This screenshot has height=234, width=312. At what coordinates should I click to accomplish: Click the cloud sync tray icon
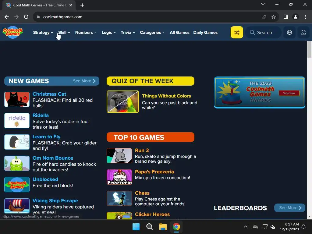coord(255,227)
